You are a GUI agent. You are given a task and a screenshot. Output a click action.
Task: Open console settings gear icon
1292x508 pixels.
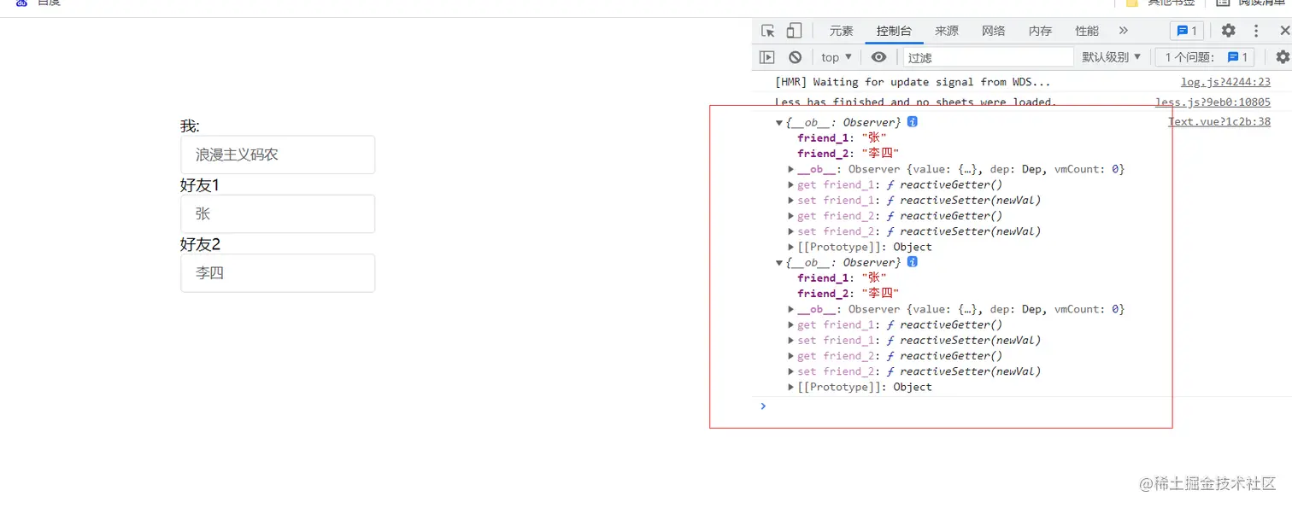1283,57
